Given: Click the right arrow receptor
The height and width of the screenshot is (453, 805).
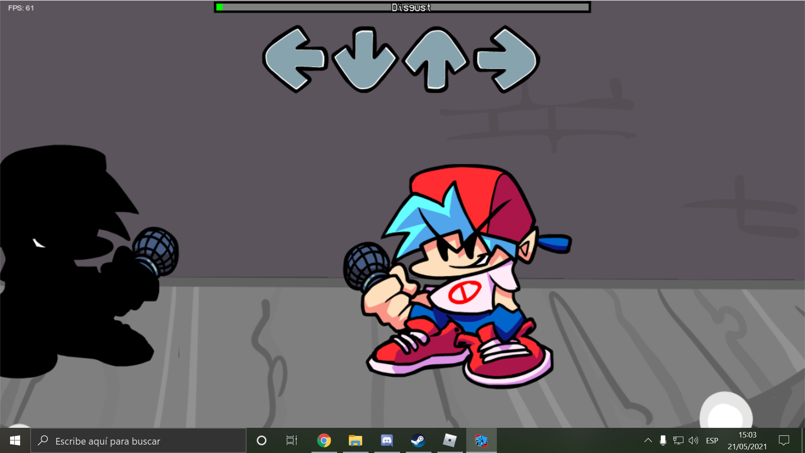Looking at the screenshot, I should 506,59.
